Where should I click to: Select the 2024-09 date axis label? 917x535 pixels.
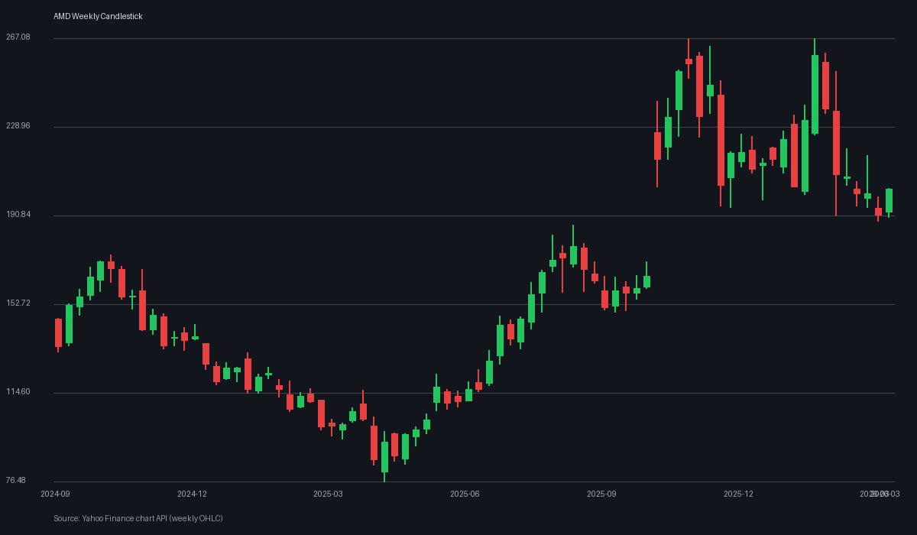pos(56,494)
